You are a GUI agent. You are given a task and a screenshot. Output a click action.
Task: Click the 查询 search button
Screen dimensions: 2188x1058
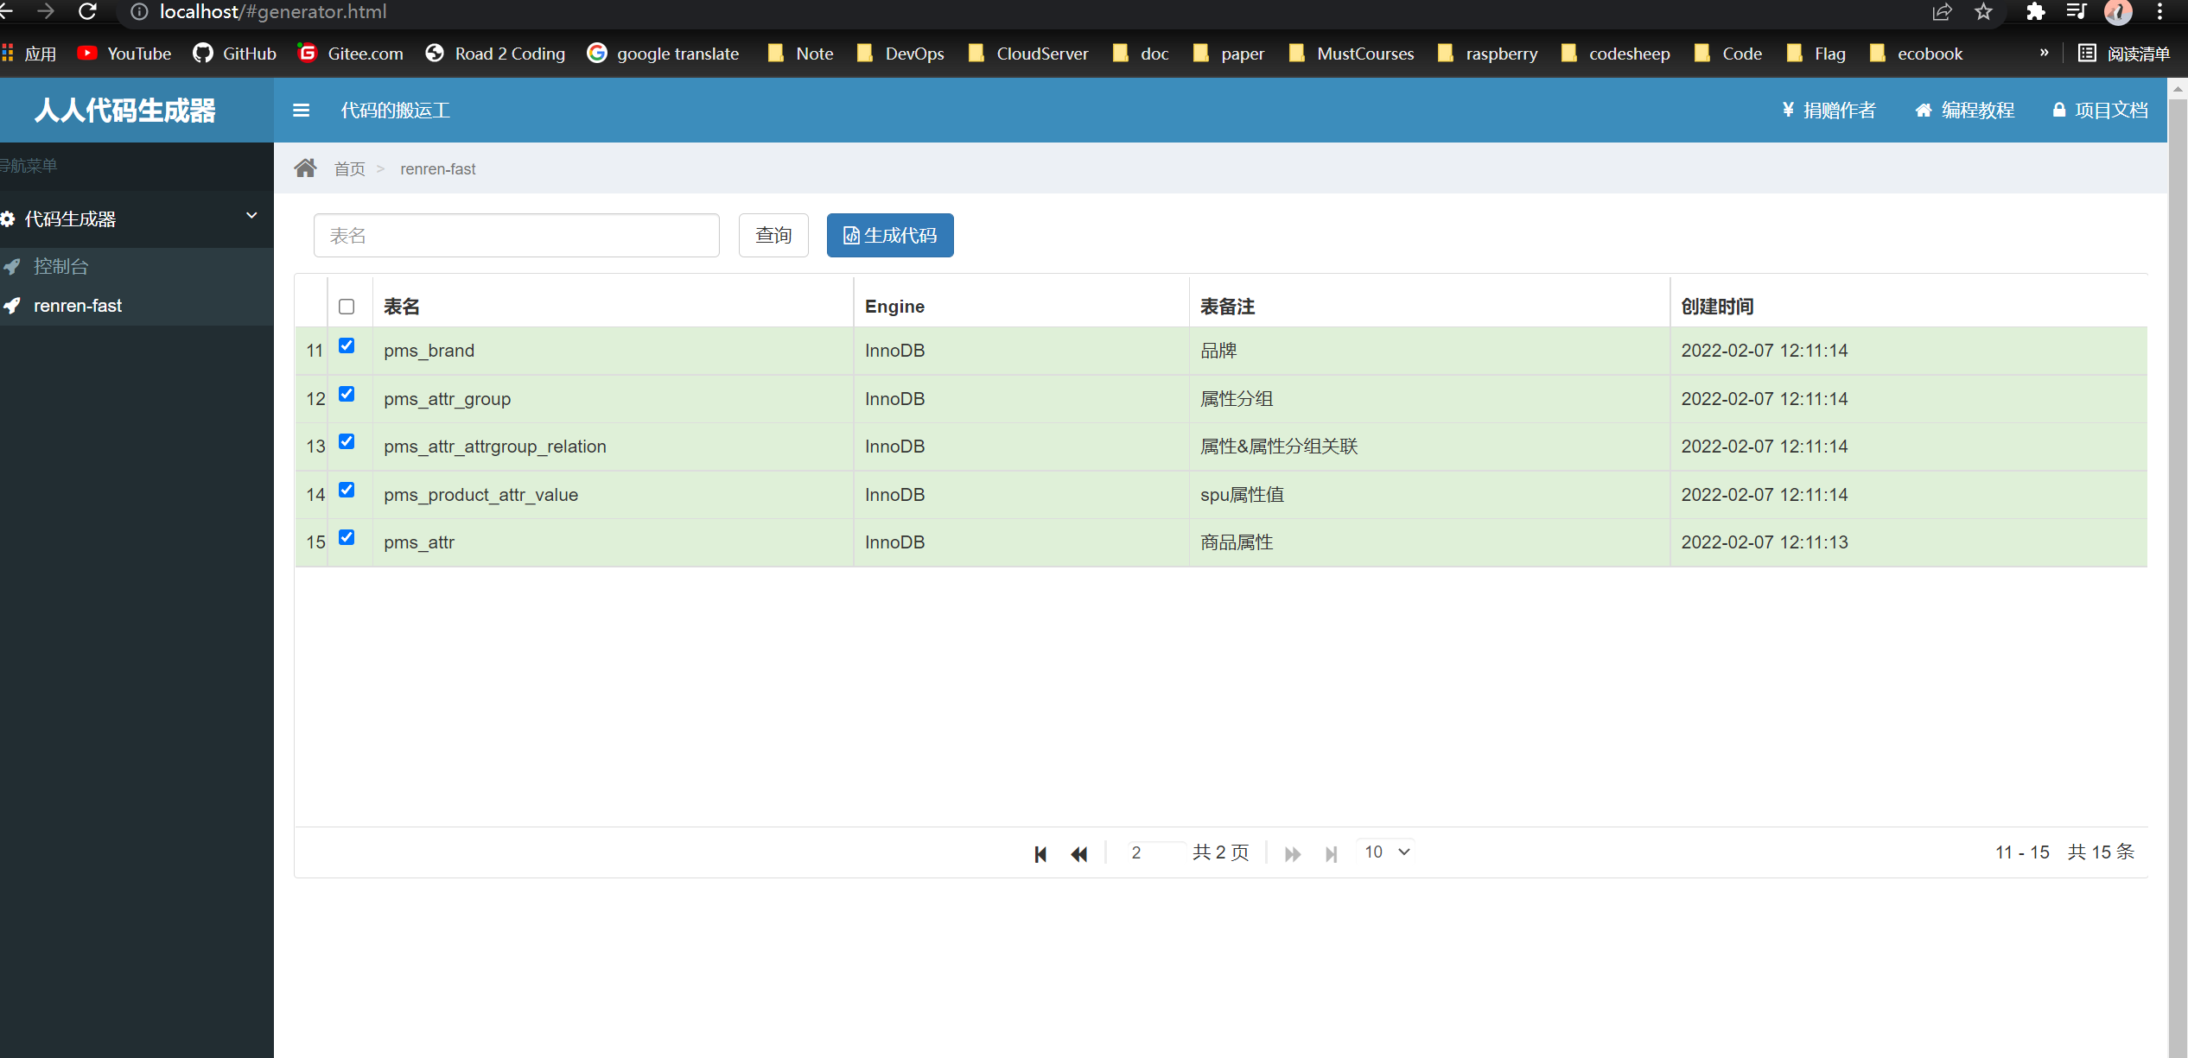[773, 235]
